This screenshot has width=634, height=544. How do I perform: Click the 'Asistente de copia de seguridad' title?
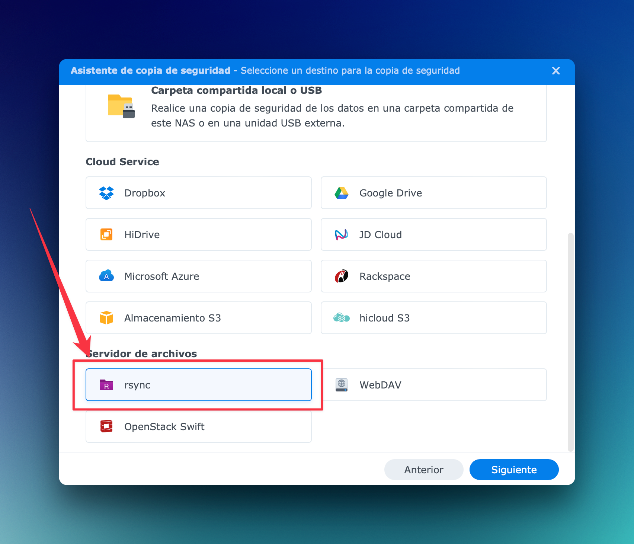tap(151, 71)
